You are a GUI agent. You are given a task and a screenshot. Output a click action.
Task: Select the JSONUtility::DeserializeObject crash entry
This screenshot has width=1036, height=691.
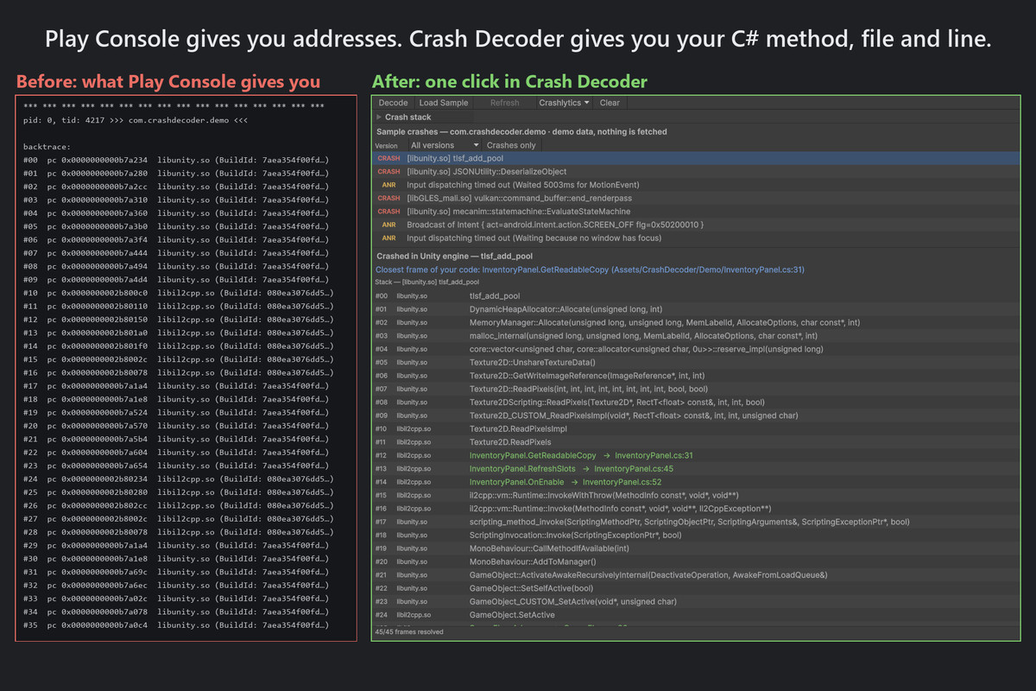tap(697, 172)
